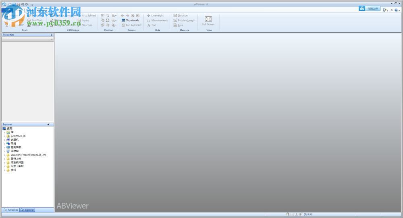Select the Distance measure tool
The image size is (403, 218).
181,16
